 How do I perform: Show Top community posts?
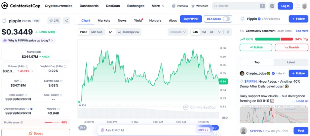tap(257, 62)
